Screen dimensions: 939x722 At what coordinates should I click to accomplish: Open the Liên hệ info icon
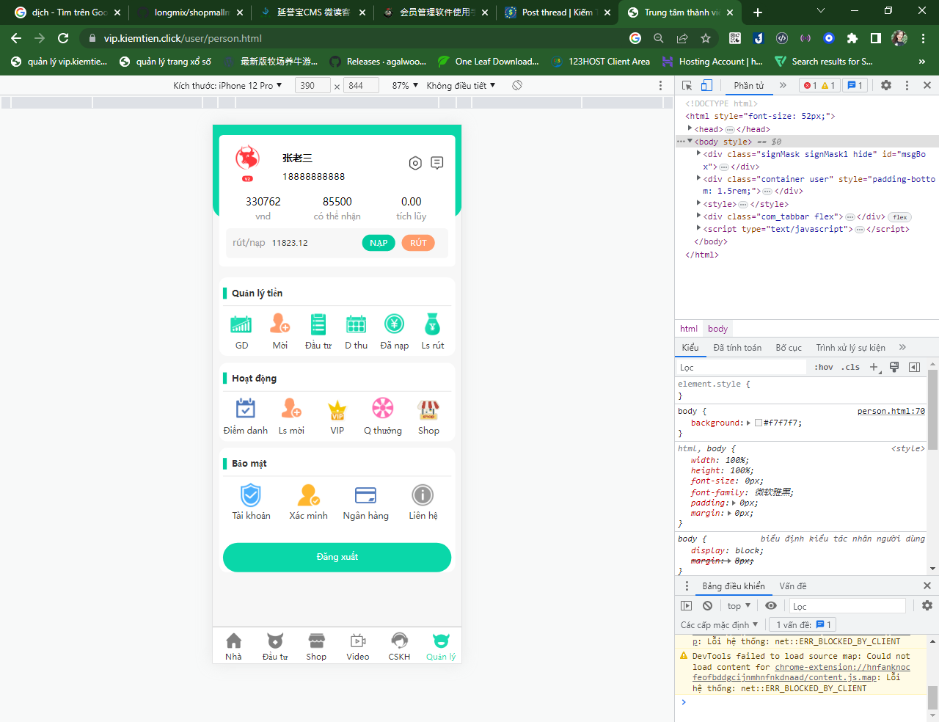tap(423, 495)
